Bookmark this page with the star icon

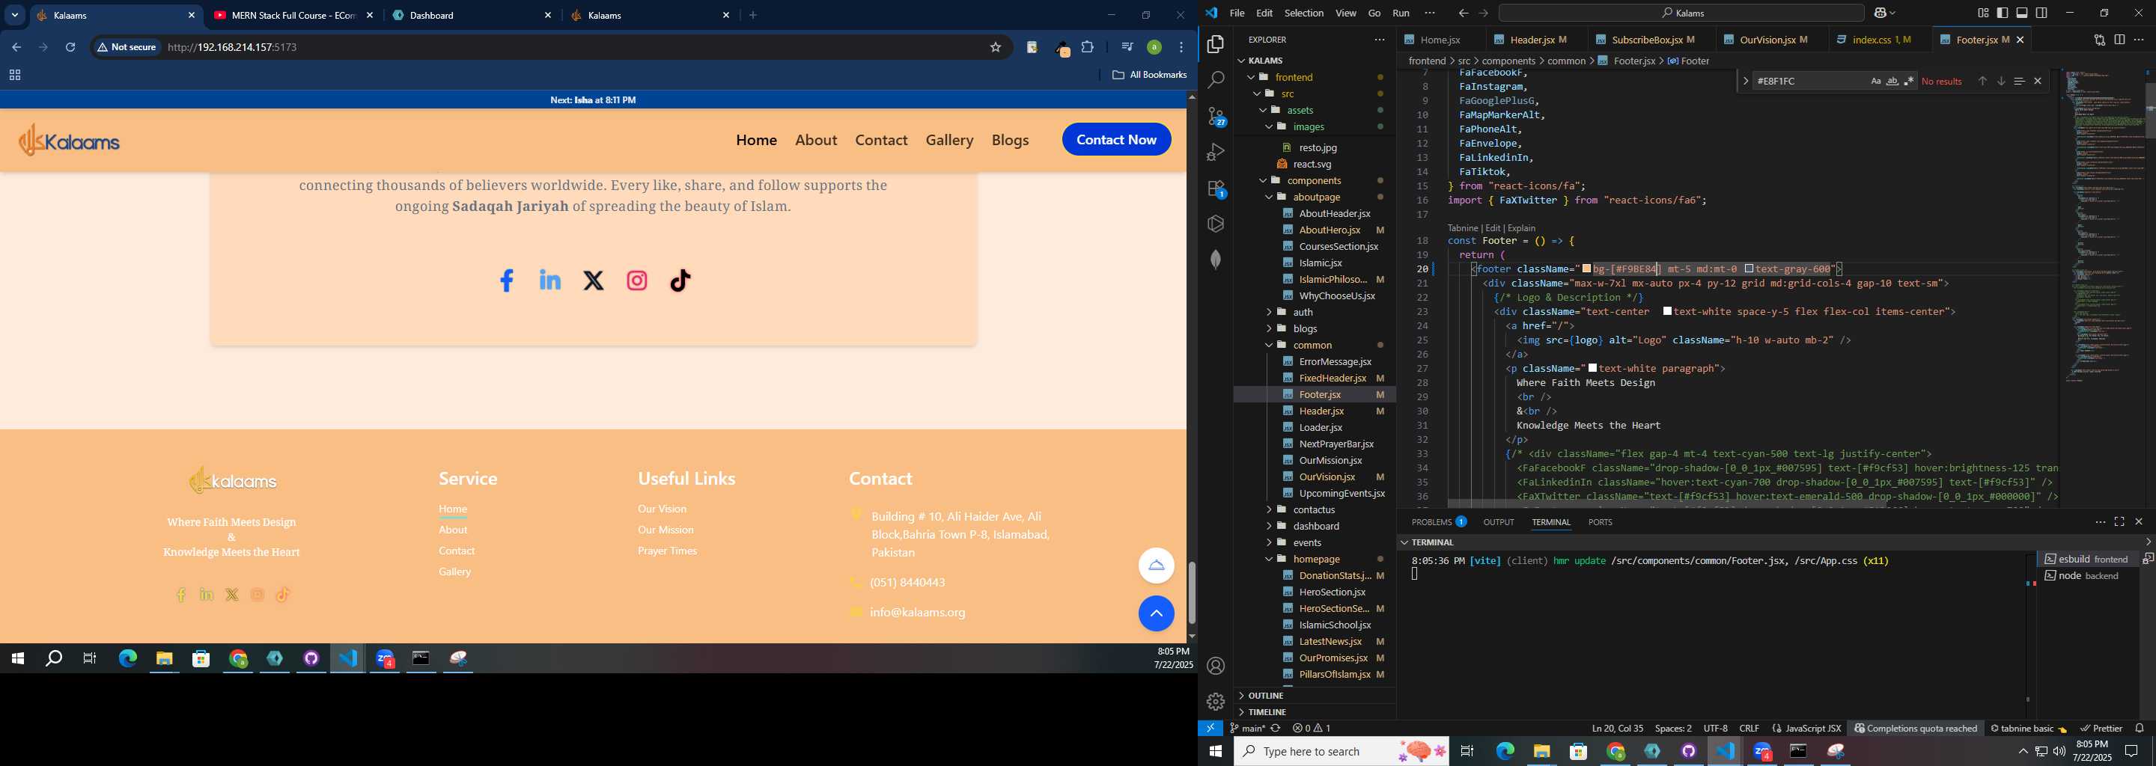coord(995,48)
